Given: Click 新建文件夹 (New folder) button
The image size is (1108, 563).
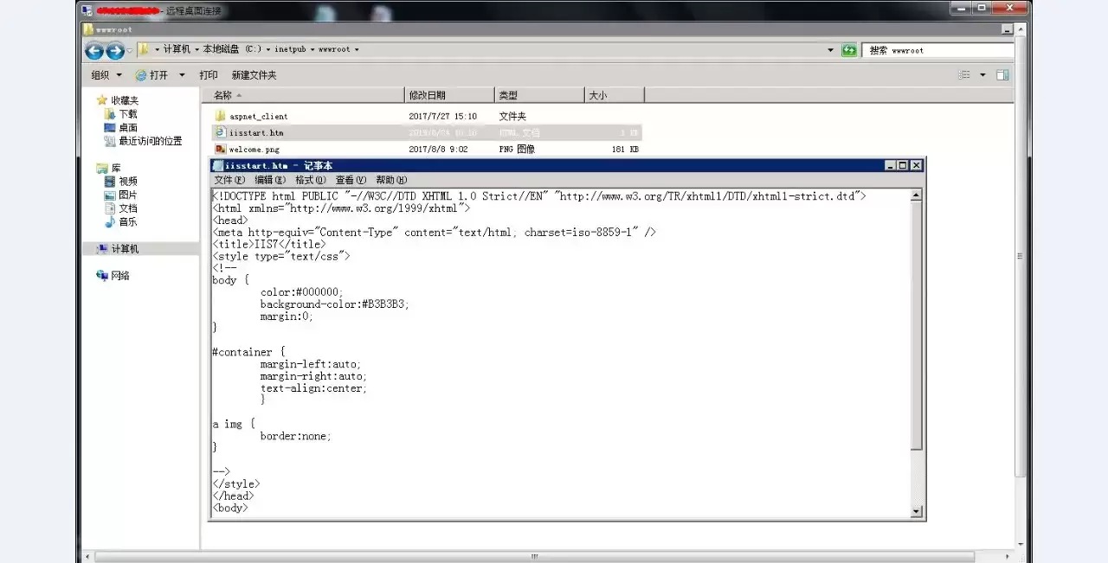Looking at the screenshot, I should click(254, 75).
